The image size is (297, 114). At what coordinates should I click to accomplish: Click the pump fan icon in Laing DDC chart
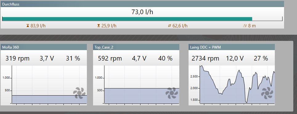pyautogui.click(x=267, y=93)
